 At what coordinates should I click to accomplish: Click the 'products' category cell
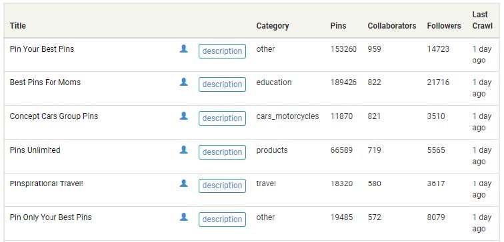click(x=272, y=150)
